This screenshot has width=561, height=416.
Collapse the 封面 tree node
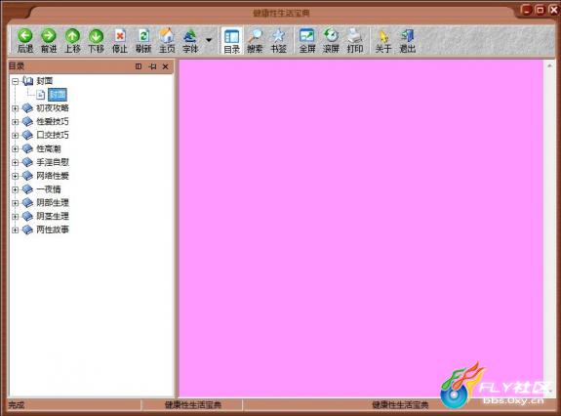tap(15, 82)
